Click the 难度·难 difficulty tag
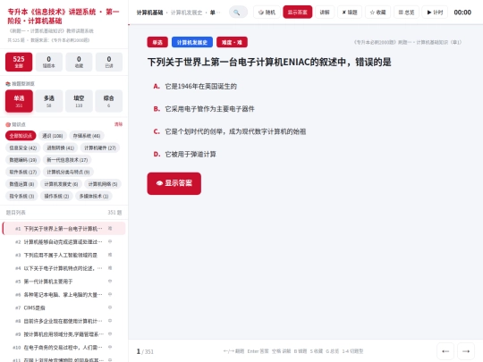Viewport: 483px width, 362px height. point(232,43)
